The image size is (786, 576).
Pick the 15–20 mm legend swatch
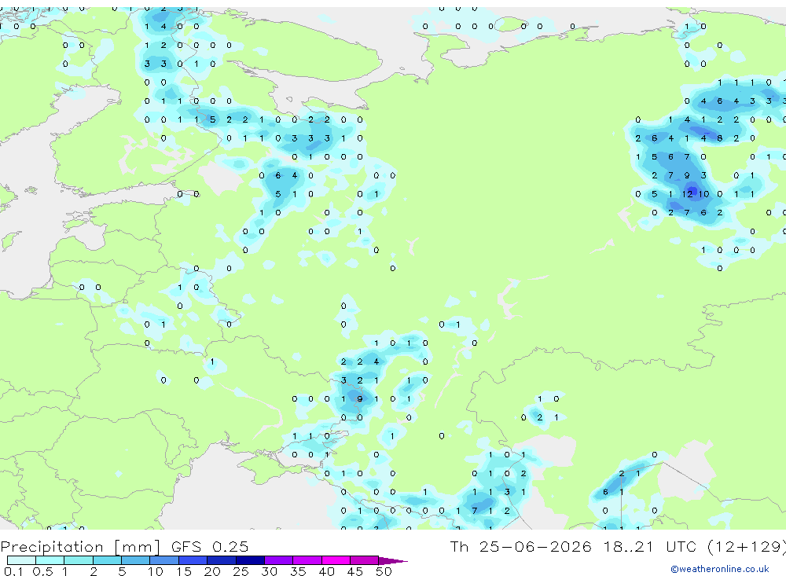pos(193,560)
